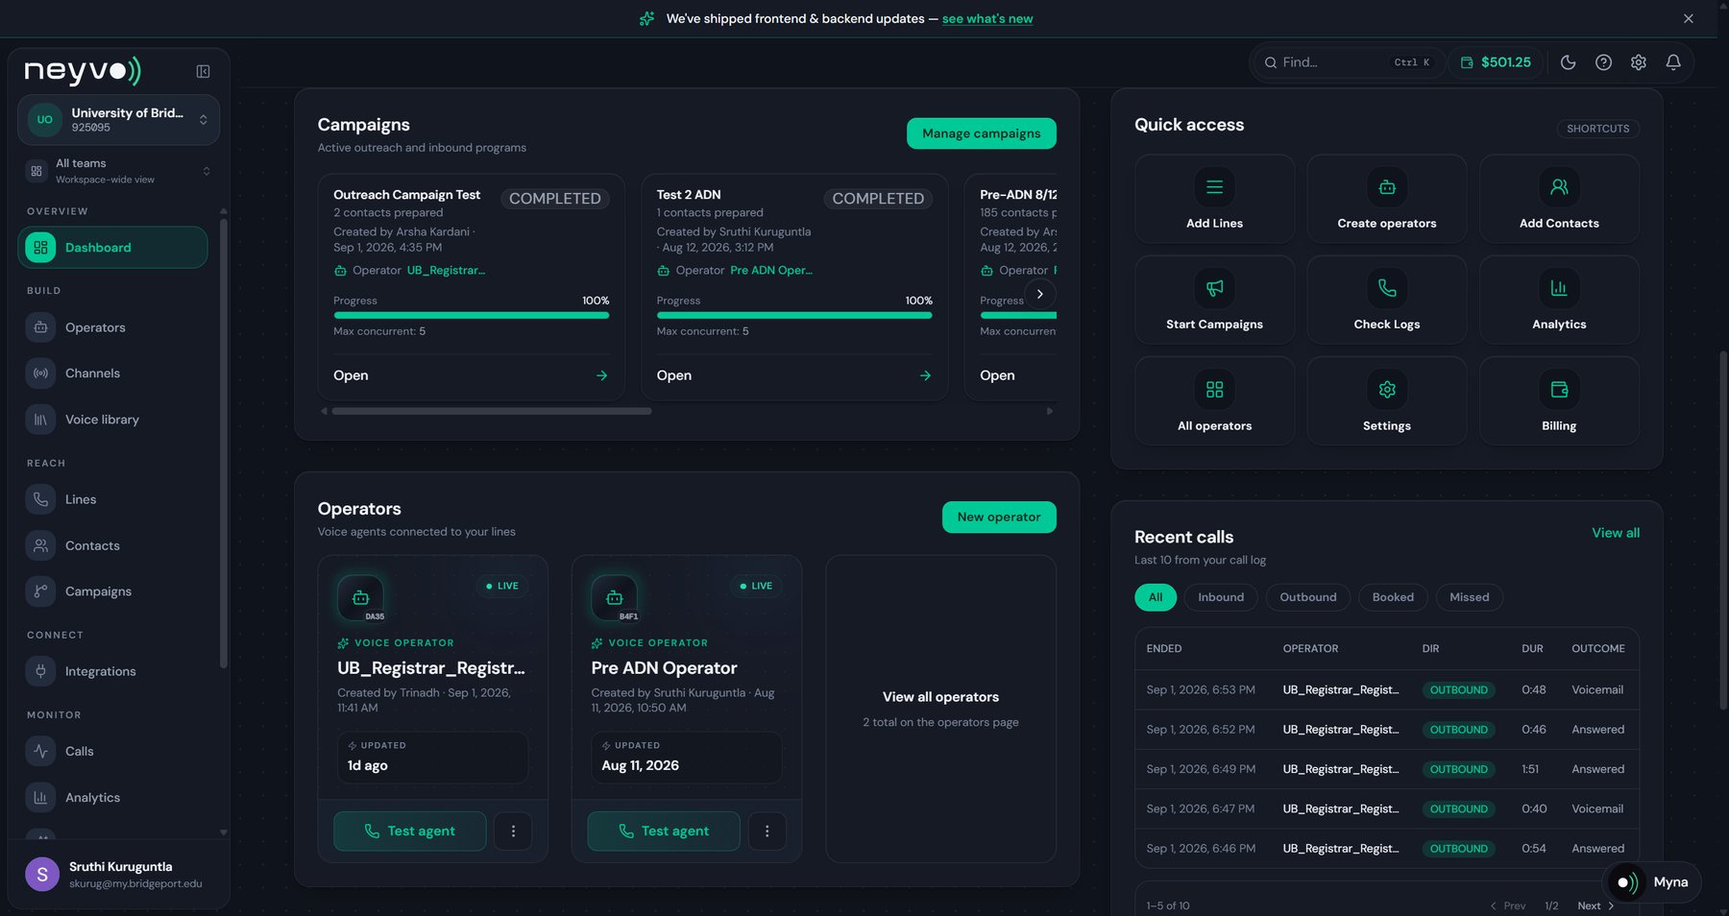Collapse the sidebar panel icon
The height and width of the screenshot is (916, 1729).
[x=203, y=71]
